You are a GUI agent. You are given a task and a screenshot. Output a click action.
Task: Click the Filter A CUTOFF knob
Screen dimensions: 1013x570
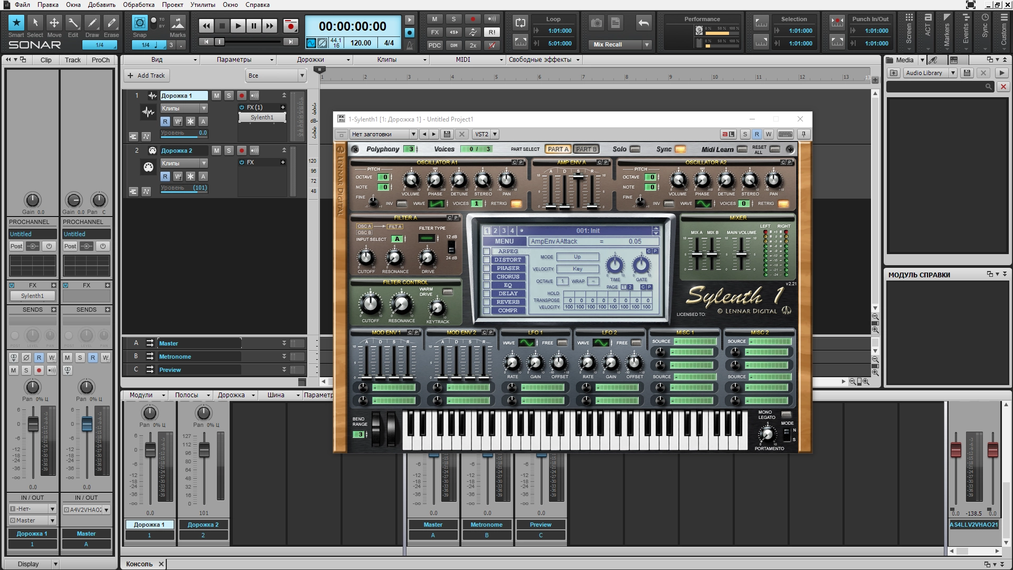[x=366, y=258]
